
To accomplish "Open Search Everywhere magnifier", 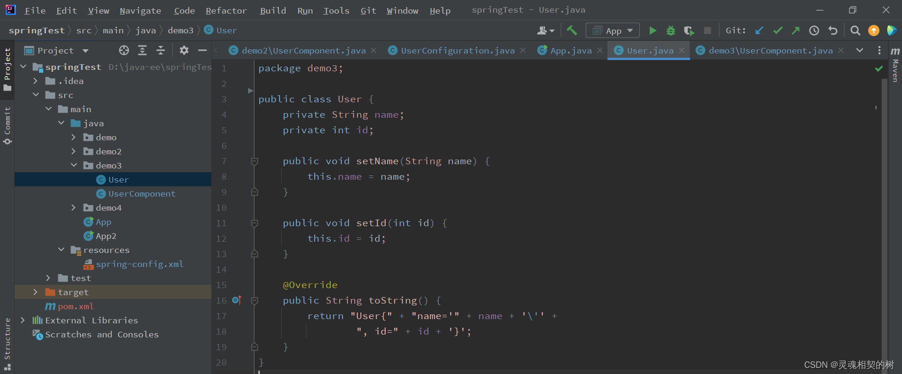I will coord(855,31).
